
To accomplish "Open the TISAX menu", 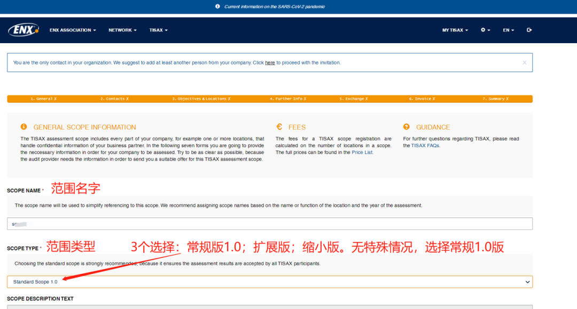I will click(159, 30).
